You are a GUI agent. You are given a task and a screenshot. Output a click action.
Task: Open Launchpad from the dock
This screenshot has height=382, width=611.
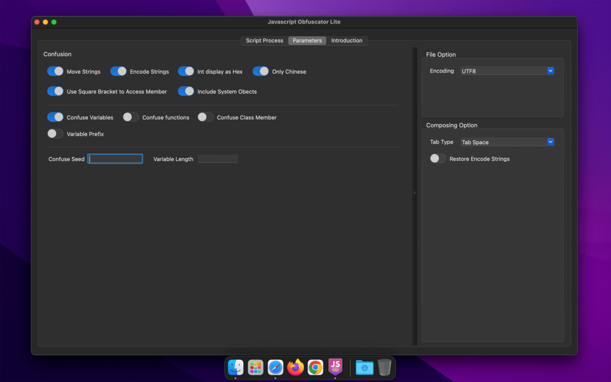tap(255, 367)
